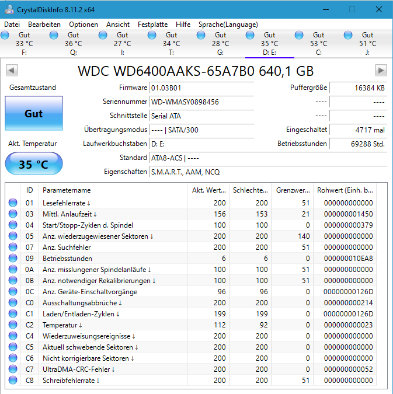Click status orb for Wiederzuweisungsereignisse row

(x=13, y=336)
